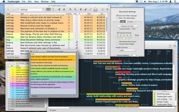Disable Auto-Sort After Changes checkbox
This screenshot has width=179, height=112.
pos(117,16)
